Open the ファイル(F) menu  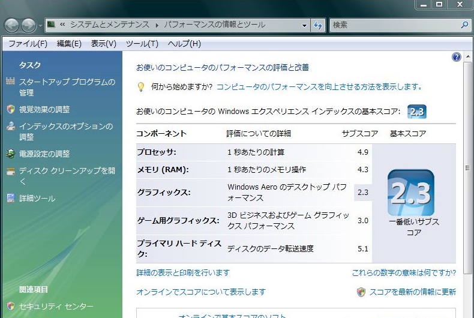tap(28, 44)
